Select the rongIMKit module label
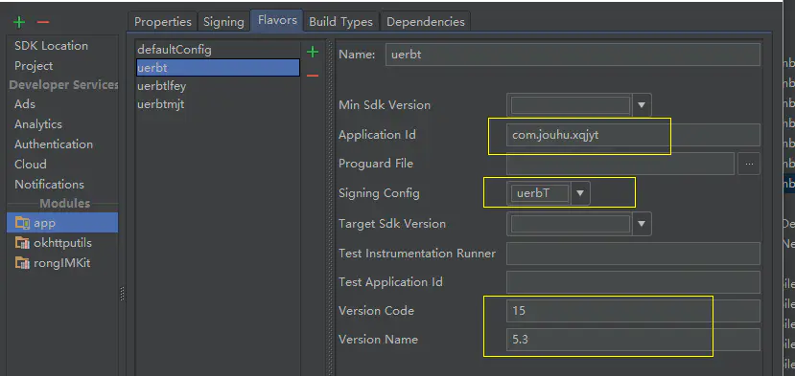This screenshot has height=376, width=795. (62, 263)
